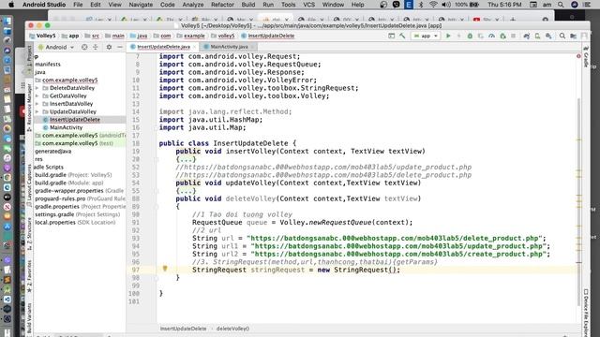Place cursor inside StringRequest() parentheses on line 97
This screenshot has height=337, width=600.
tap(393, 271)
